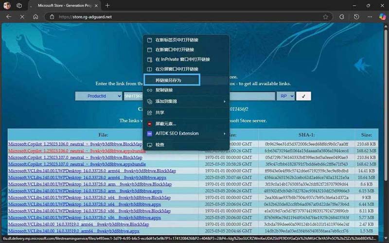Viewport: 389px width, 243px height.
Task: Open VCLibs UWPDesktop 14.0.33728.0 arm BlockMap link
Action: tap(90, 184)
